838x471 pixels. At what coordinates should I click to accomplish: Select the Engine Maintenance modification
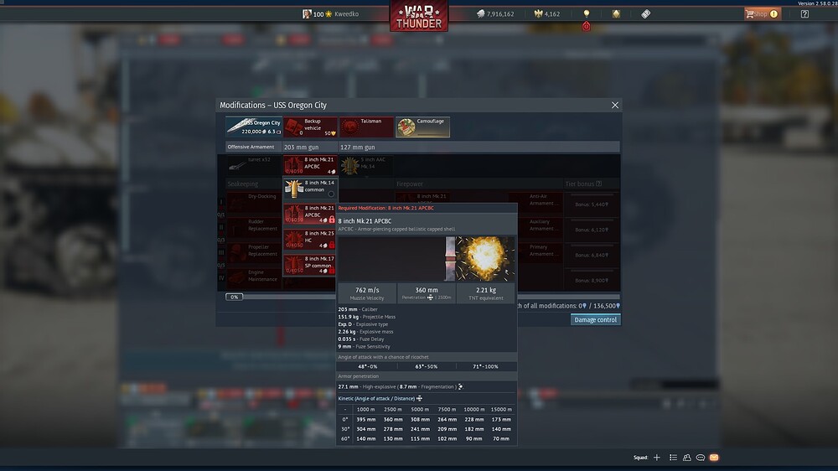pyautogui.click(x=254, y=278)
